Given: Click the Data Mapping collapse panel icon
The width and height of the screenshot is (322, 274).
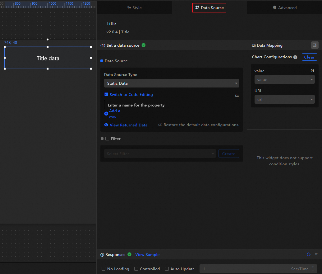Looking at the screenshot, I should (x=315, y=45).
